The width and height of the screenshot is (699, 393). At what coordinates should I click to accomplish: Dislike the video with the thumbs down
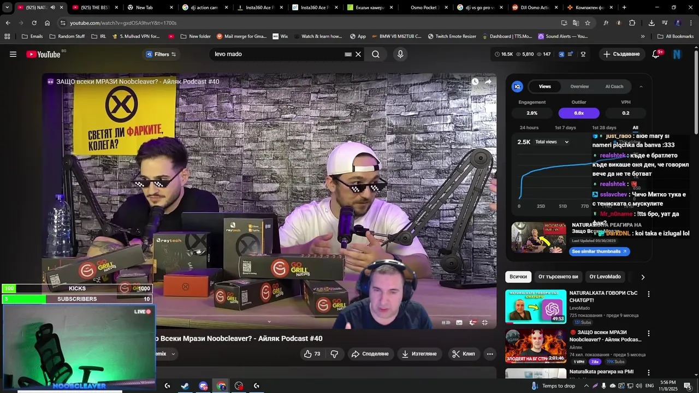(x=334, y=354)
